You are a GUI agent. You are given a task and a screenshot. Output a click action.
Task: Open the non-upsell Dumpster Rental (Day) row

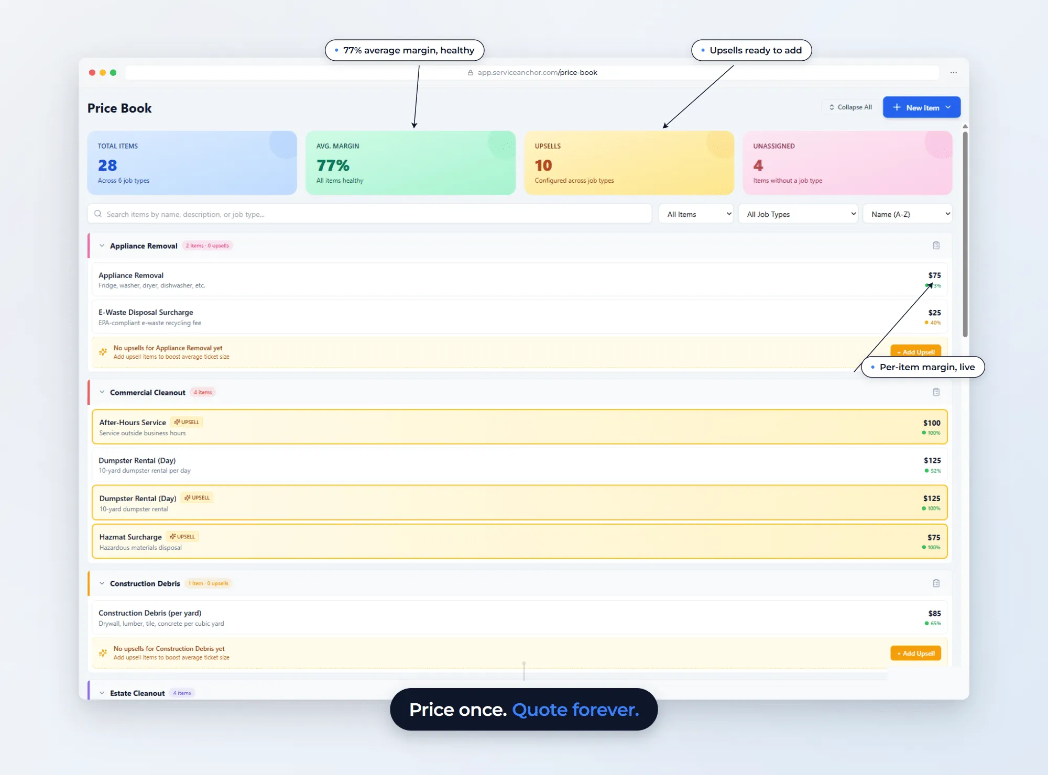pyautogui.click(x=520, y=465)
